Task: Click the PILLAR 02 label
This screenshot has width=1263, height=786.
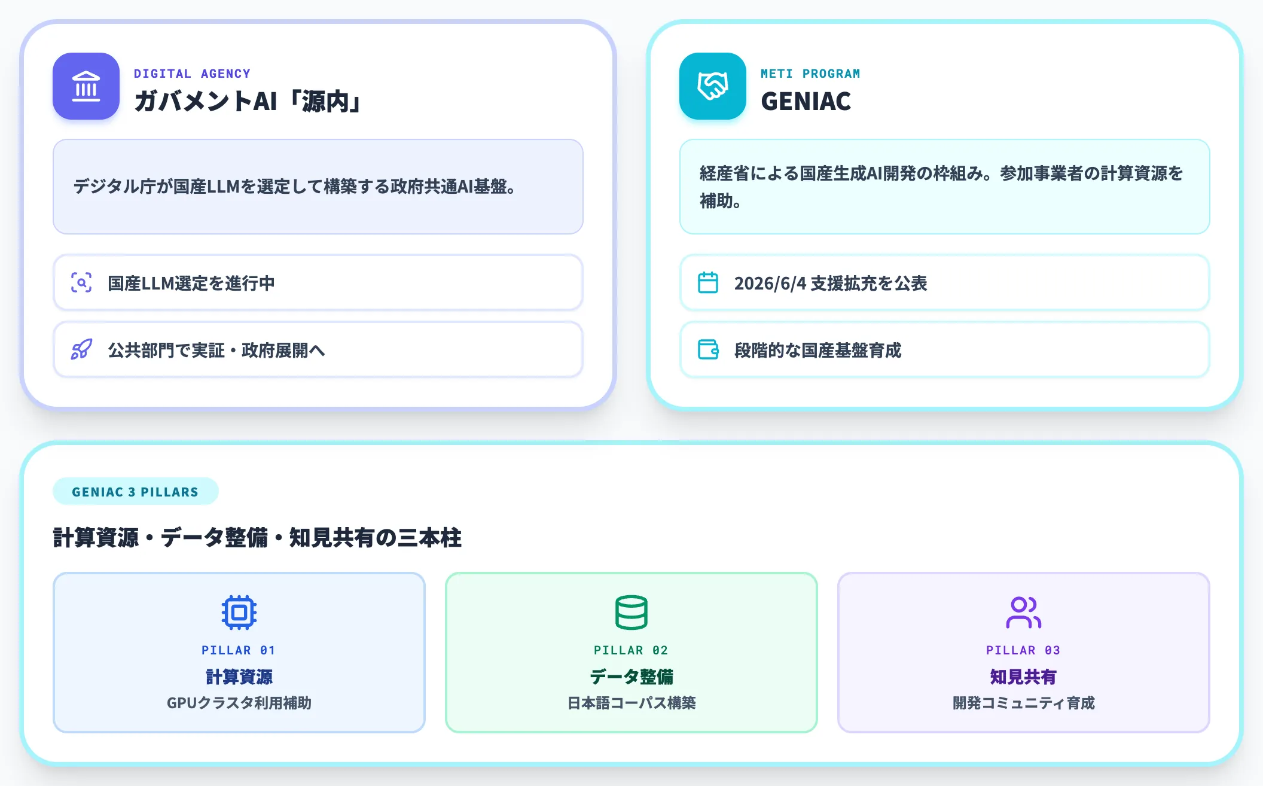Action: click(x=631, y=650)
